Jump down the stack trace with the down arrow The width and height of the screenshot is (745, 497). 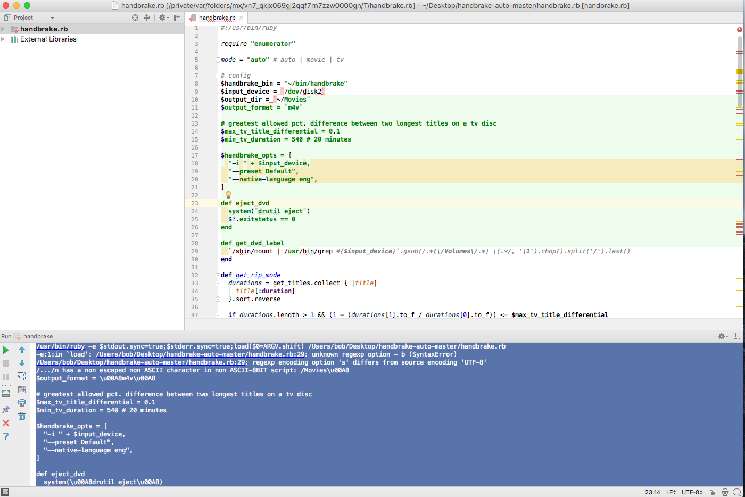(22, 363)
